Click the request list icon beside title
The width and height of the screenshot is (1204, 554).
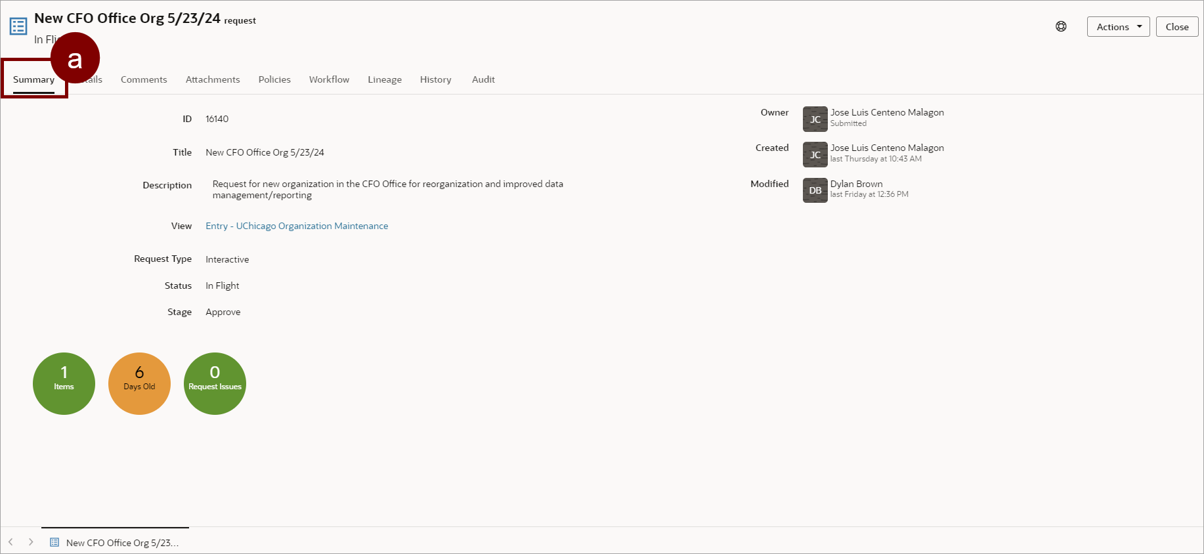(x=18, y=26)
